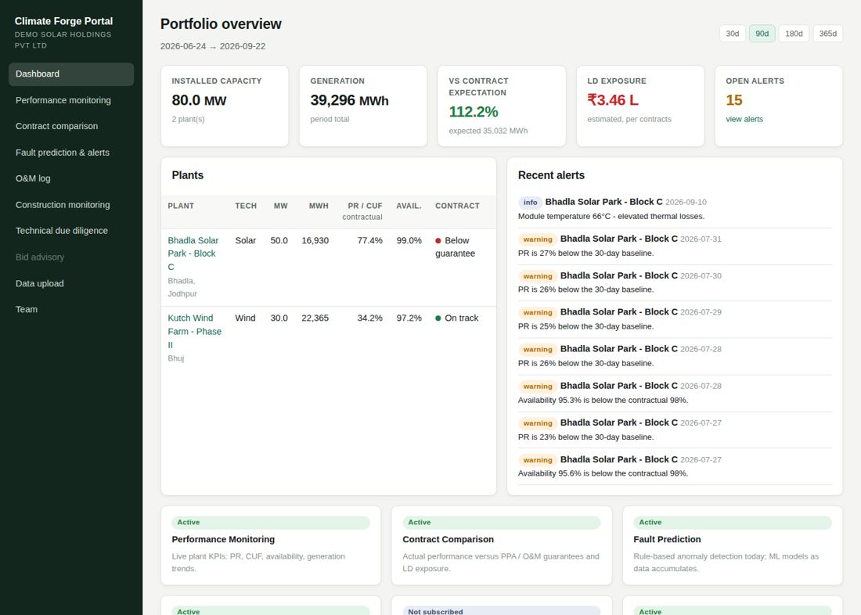The image size is (861, 615).
Task: Click the Climate Forge Portal title
Action: point(63,21)
